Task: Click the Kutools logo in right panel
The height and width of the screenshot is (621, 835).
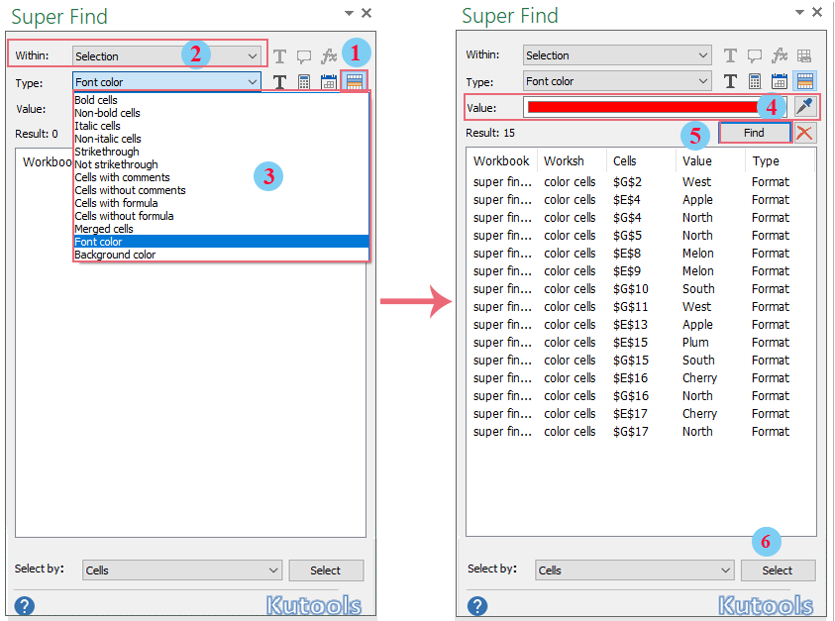Action: [766, 605]
